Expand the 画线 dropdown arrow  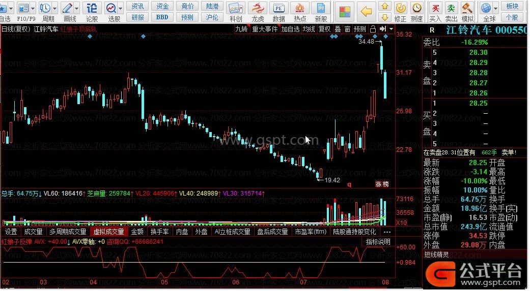77,8
